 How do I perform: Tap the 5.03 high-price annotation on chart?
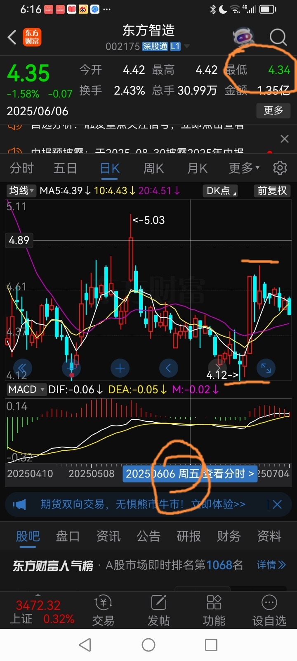click(148, 220)
